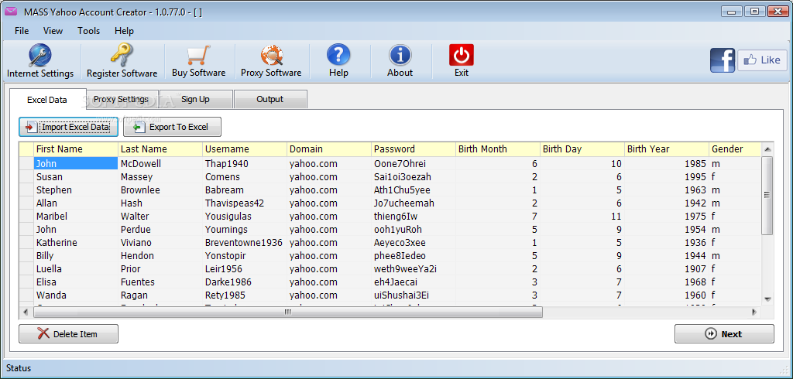Select the username cell 'Leir1956'
This screenshot has width=793, height=379.
tap(245, 269)
